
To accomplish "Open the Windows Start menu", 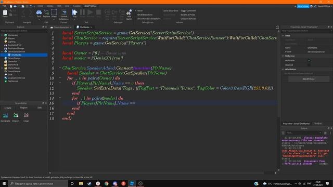I will click(4, 183).
